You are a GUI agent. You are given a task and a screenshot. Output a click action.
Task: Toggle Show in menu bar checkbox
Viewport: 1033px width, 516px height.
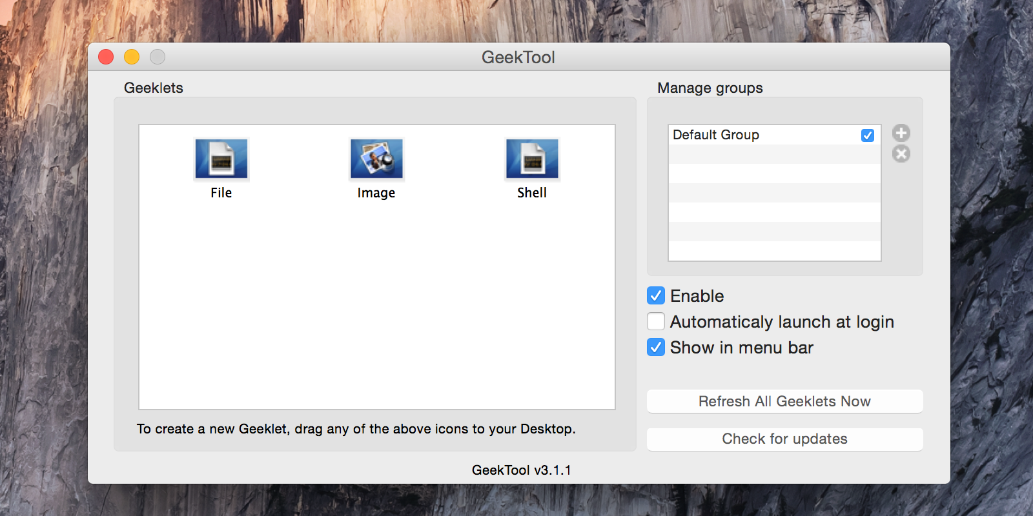(656, 347)
